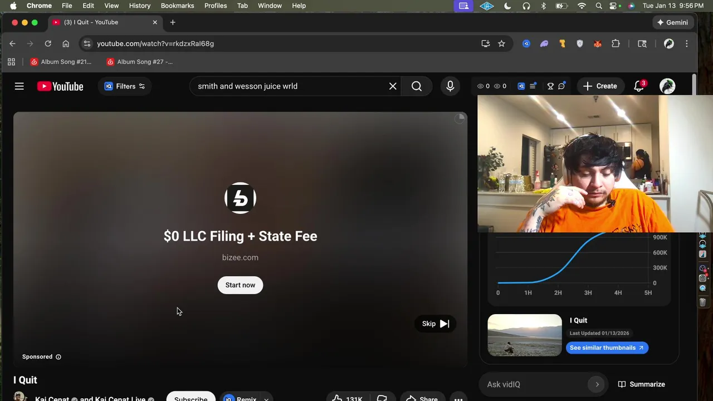This screenshot has width=713, height=401.
Task: Share the video
Action: [x=422, y=398]
